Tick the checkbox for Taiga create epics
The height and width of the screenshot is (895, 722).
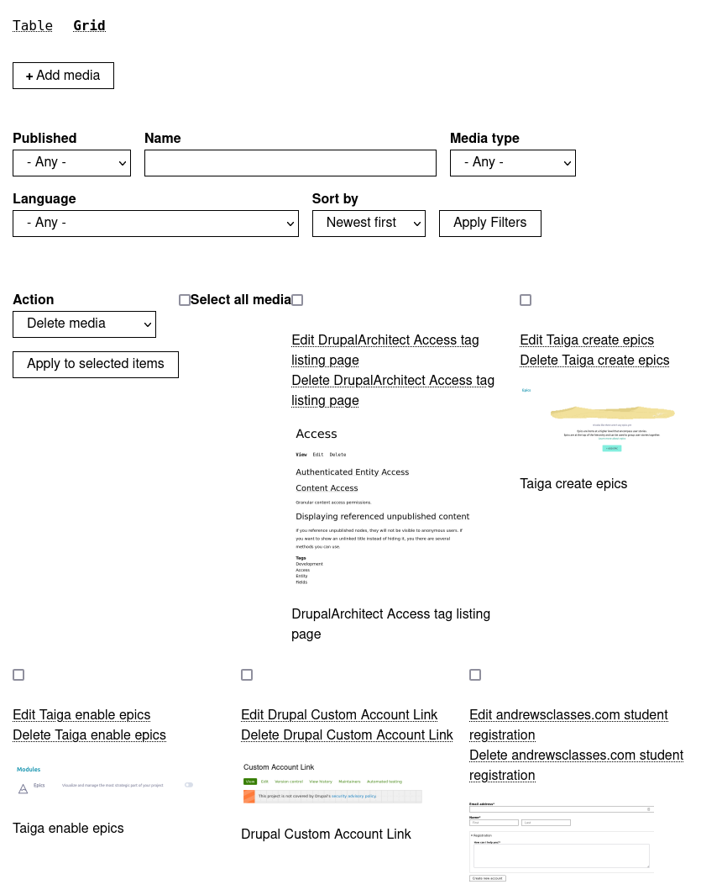(526, 300)
